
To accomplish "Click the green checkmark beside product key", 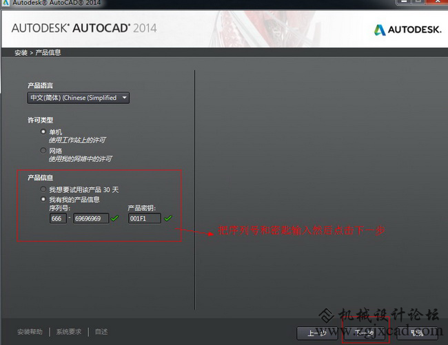I will click(x=168, y=218).
